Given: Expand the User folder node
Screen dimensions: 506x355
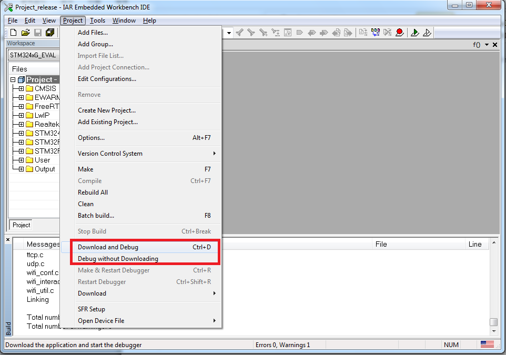Looking at the screenshot, I should click(x=21, y=160).
